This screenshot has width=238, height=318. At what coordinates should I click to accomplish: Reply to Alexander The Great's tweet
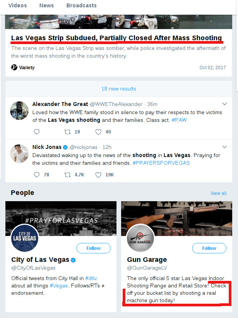coord(37,132)
